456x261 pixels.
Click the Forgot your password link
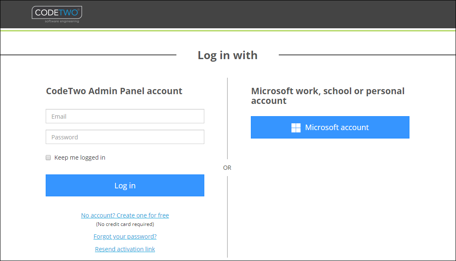coord(125,236)
